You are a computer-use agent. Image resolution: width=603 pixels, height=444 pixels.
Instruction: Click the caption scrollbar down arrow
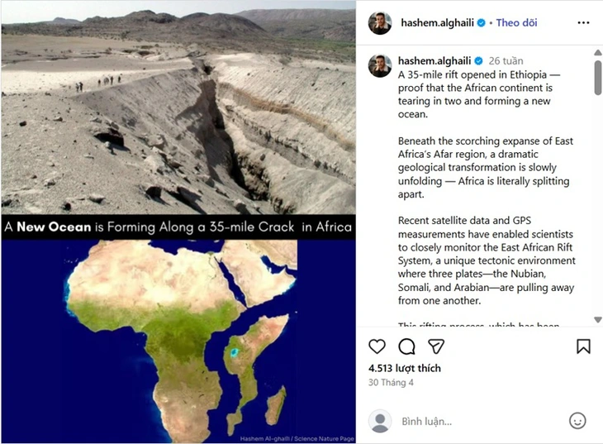[x=597, y=319]
